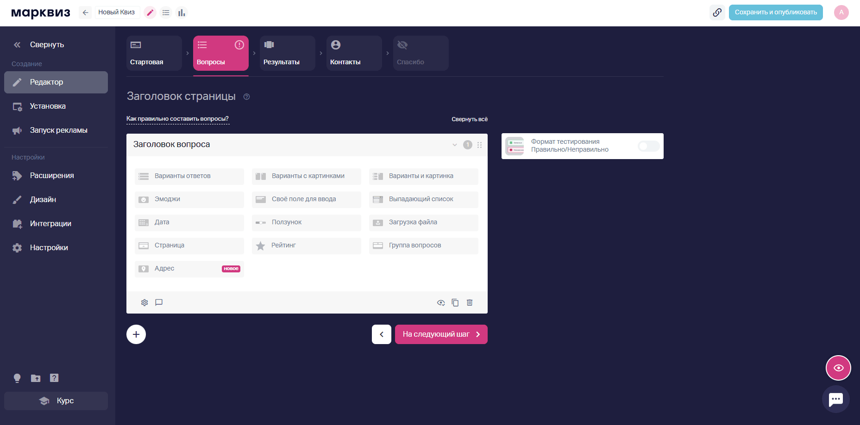The width and height of the screenshot is (860, 425).
Task: Open Как правильно составить вопросы link
Action: point(177,119)
